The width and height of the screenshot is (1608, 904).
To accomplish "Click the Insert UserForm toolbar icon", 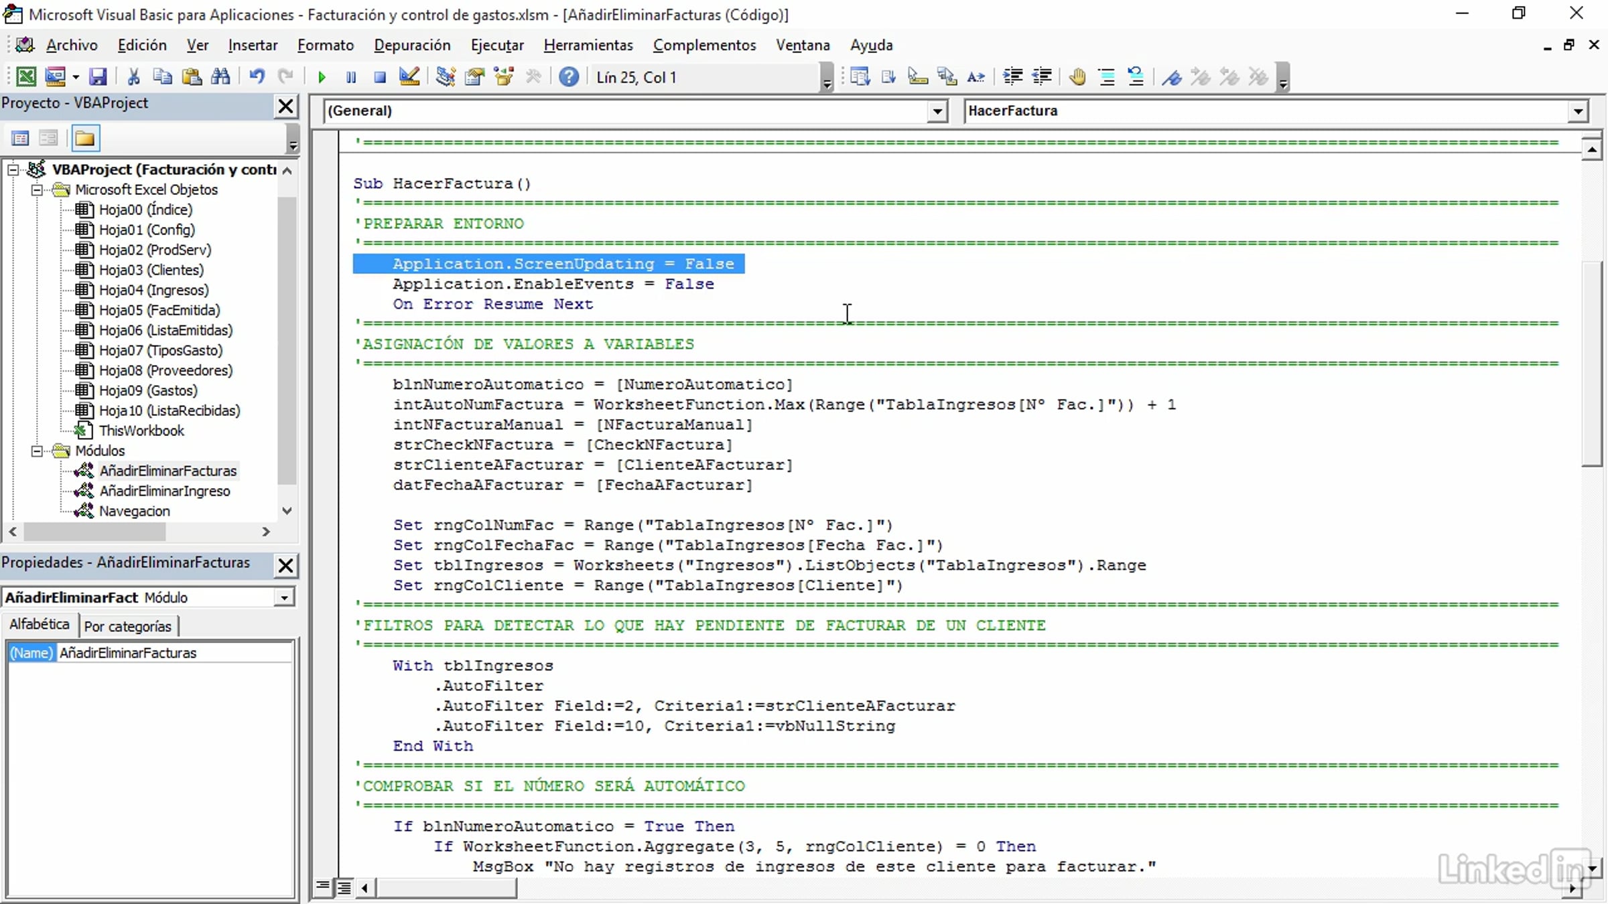I will [55, 77].
